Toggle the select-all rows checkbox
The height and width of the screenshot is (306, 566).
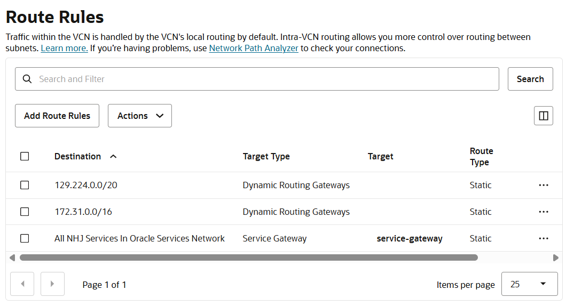click(25, 156)
